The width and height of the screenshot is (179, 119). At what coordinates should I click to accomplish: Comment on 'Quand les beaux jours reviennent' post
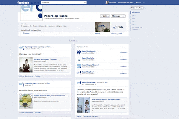(x=29, y=112)
